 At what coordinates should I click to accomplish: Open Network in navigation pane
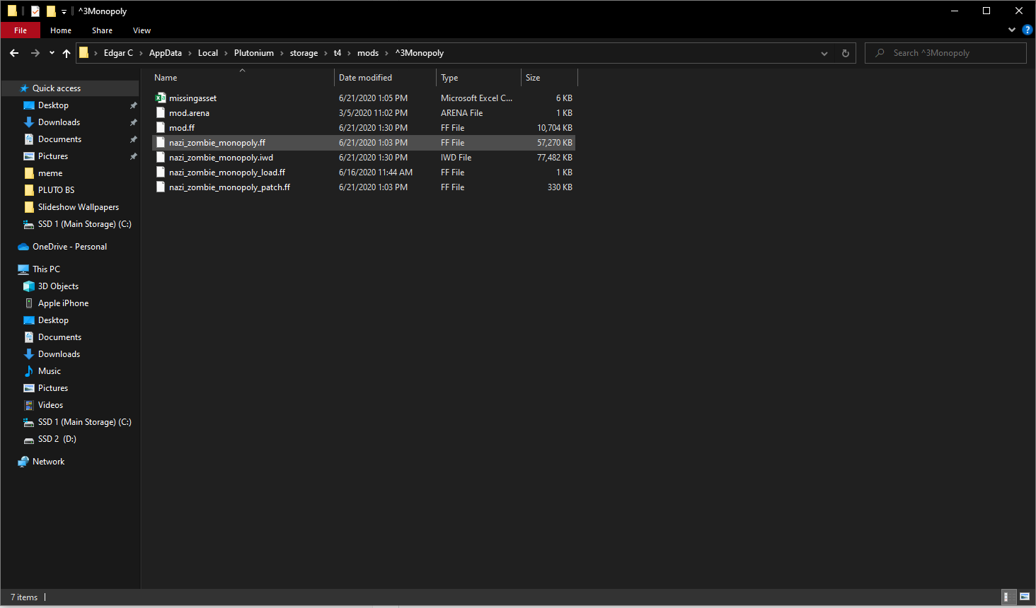click(48, 462)
